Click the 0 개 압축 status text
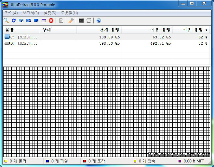This screenshot has width=214, height=167. pos(147,161)
